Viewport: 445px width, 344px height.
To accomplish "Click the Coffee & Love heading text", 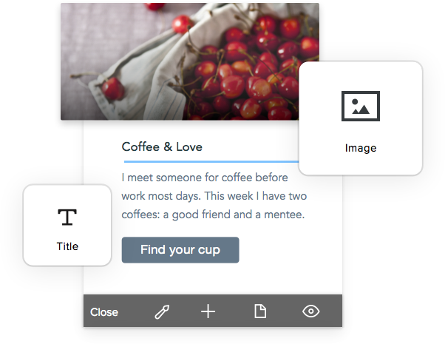I will pos(162,147).
